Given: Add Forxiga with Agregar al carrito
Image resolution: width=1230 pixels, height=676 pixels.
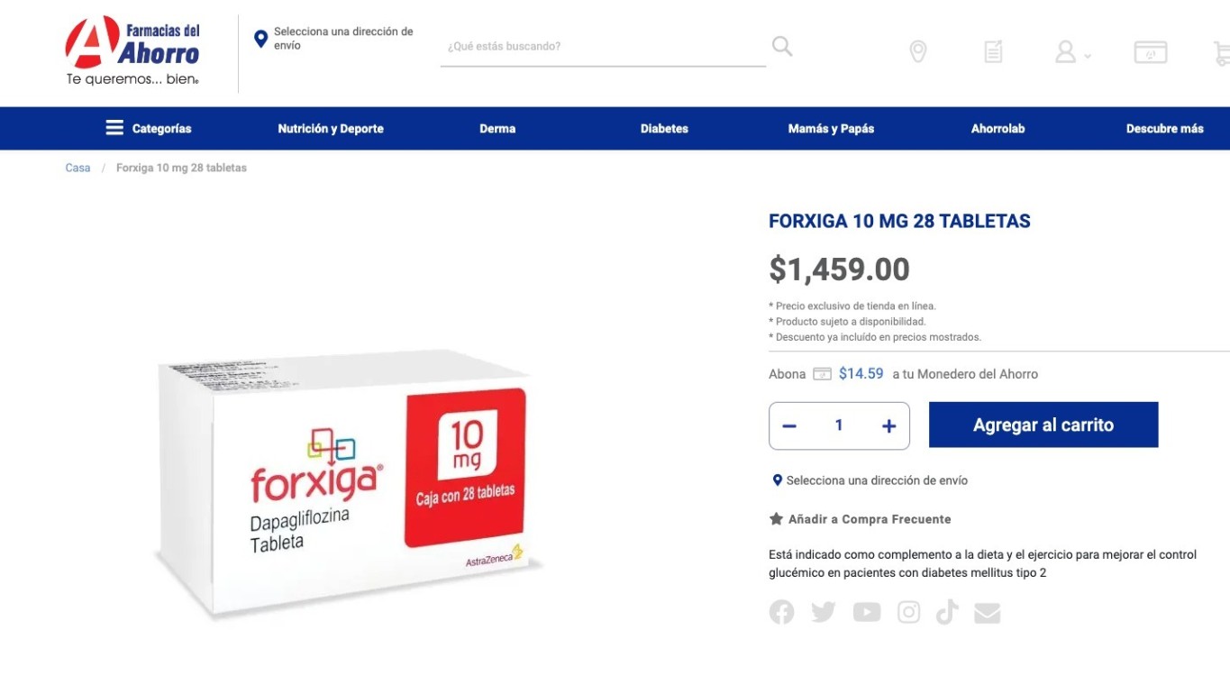Looking at the screenshot, I should coord(1043,425).
